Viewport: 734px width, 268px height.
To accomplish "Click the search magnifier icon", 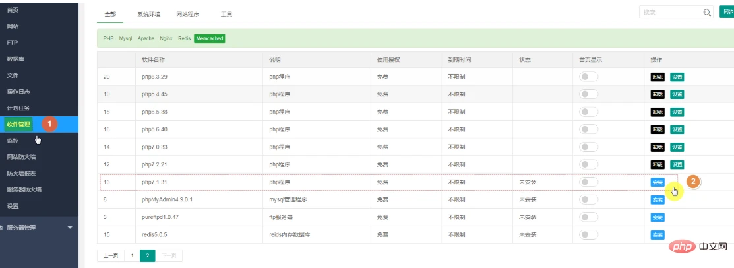I will click(707, 12).
